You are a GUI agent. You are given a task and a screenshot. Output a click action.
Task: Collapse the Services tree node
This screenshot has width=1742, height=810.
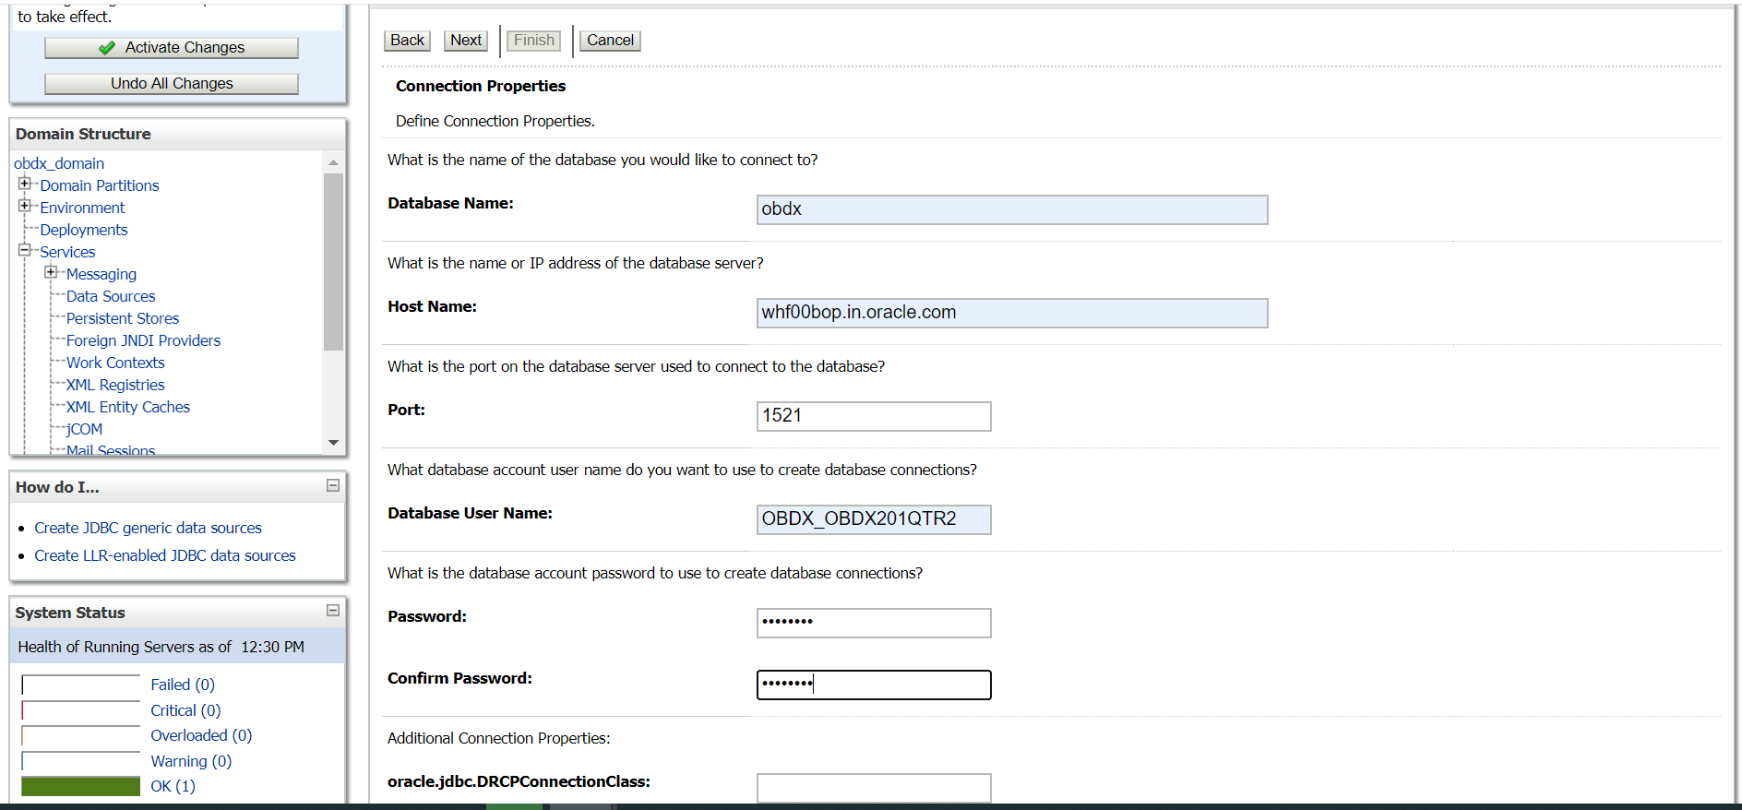(x=25, y=250)
